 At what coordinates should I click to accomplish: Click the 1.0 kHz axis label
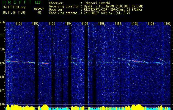tap(2, 50)
